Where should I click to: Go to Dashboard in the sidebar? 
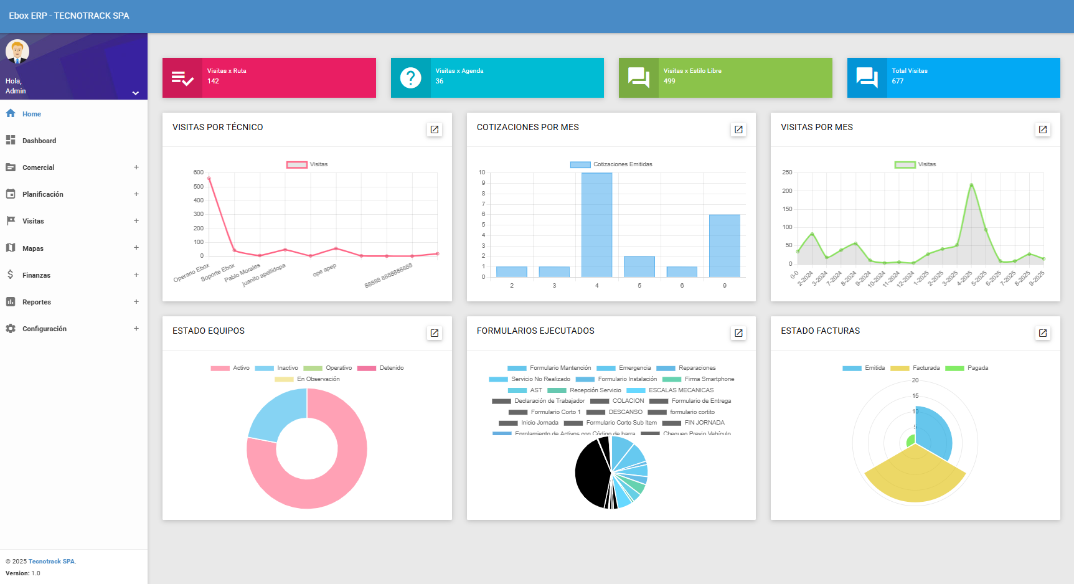[39, 141]
